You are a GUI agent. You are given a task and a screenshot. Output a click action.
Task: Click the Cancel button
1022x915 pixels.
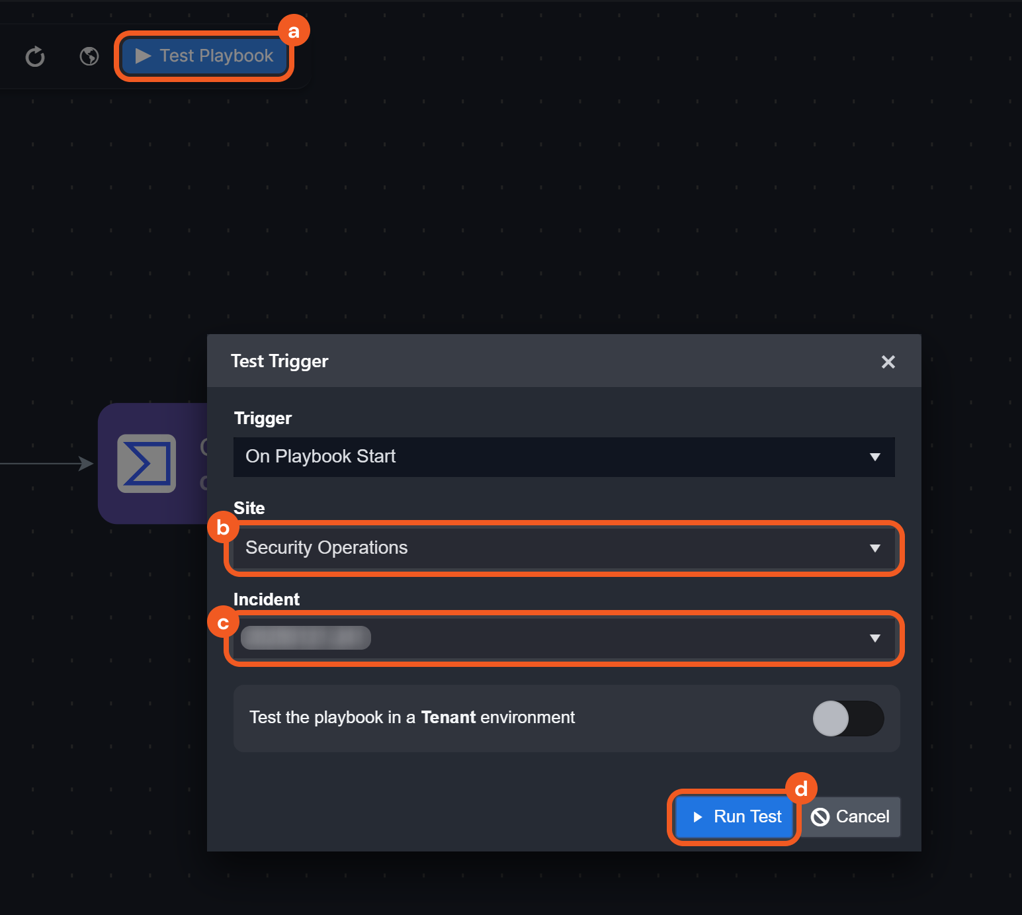pyautogui.click(x=851, y=817)
